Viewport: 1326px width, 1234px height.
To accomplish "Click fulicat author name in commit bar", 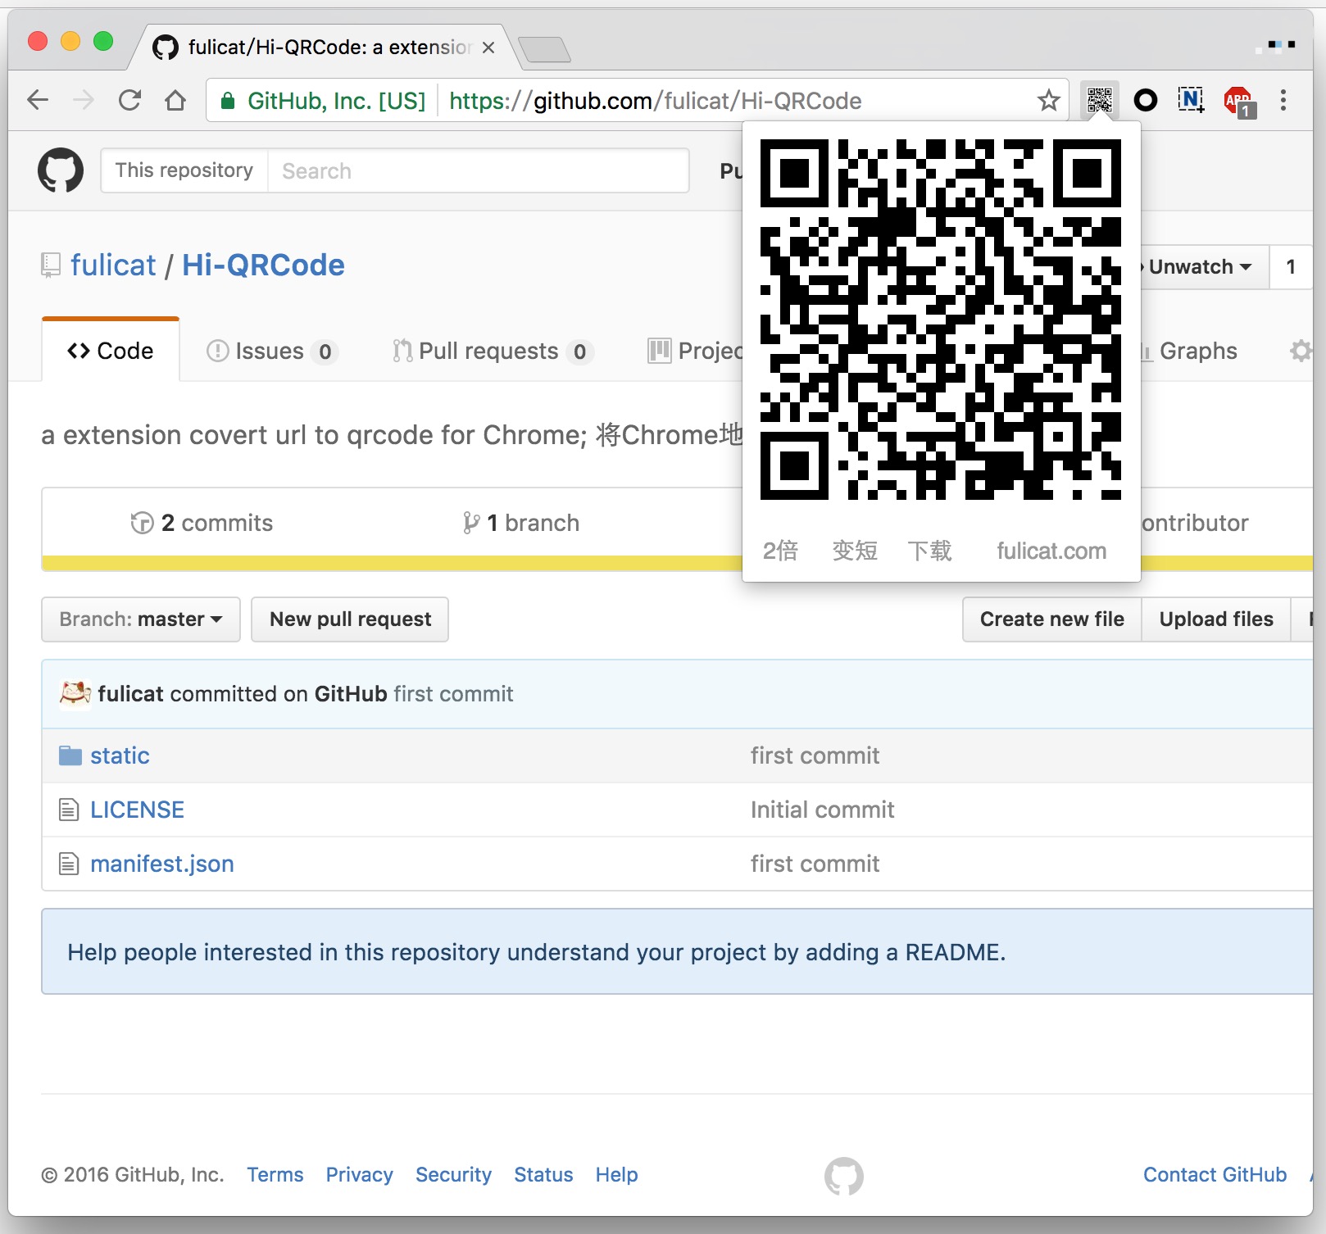I will coord(131,694).
